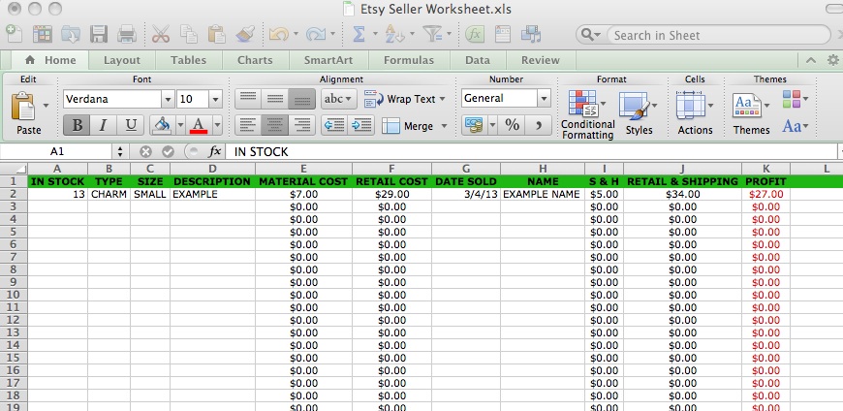This screenshot has height=411, width=843.
Task: Cut selection with the scissors icon
Action: pyautogui.click(x=160, y=35)
